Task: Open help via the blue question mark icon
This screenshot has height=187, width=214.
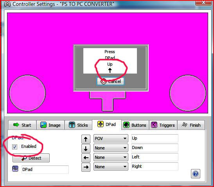Action: pyautogui.click(x=196, y=174)
